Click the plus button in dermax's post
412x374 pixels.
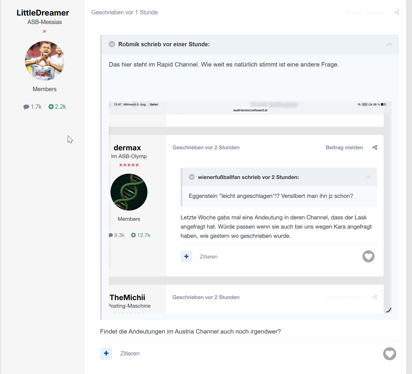pos(186,256)
